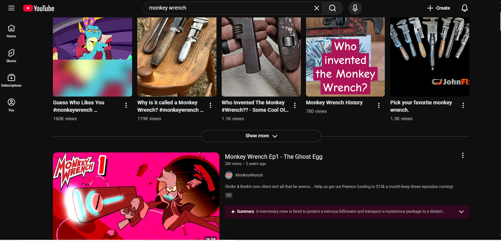
Task: Open options for Monkey Wrench Ep1 video
Action: pyautogui.click(x=463, y=155)
